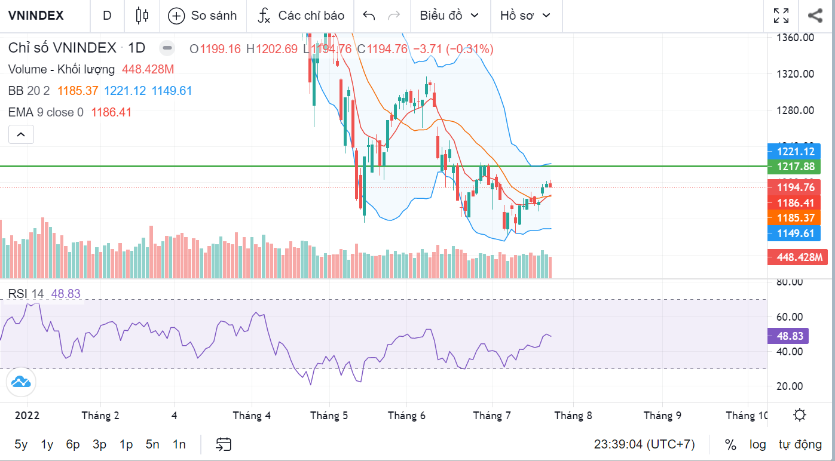The width and height of the screenshot is (835, 461).
Task: Set range to 5y
Action: tap(21, 444)
